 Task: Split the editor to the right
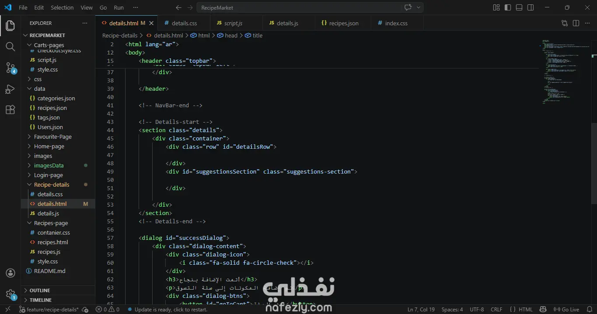(x=576, y=23)
